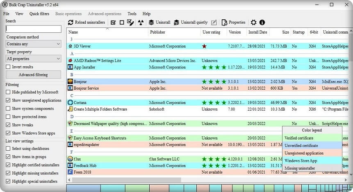Sort by Install Date column header
The image size is (353, 192).
point(258,32)
